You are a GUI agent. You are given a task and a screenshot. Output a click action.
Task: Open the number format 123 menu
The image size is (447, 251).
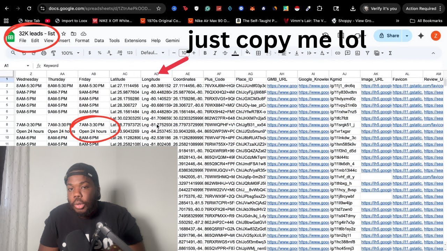(130, 53)
